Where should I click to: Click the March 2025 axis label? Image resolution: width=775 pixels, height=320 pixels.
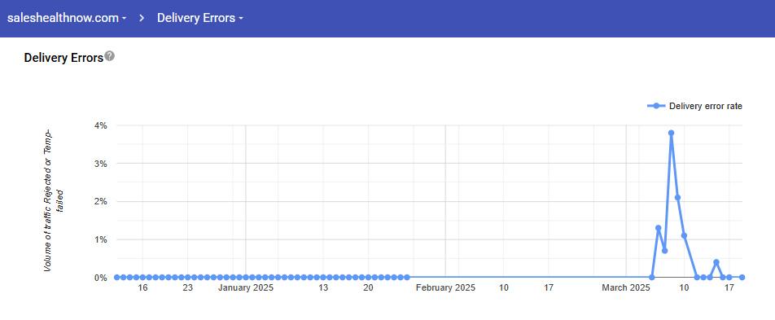click(627, 288)
